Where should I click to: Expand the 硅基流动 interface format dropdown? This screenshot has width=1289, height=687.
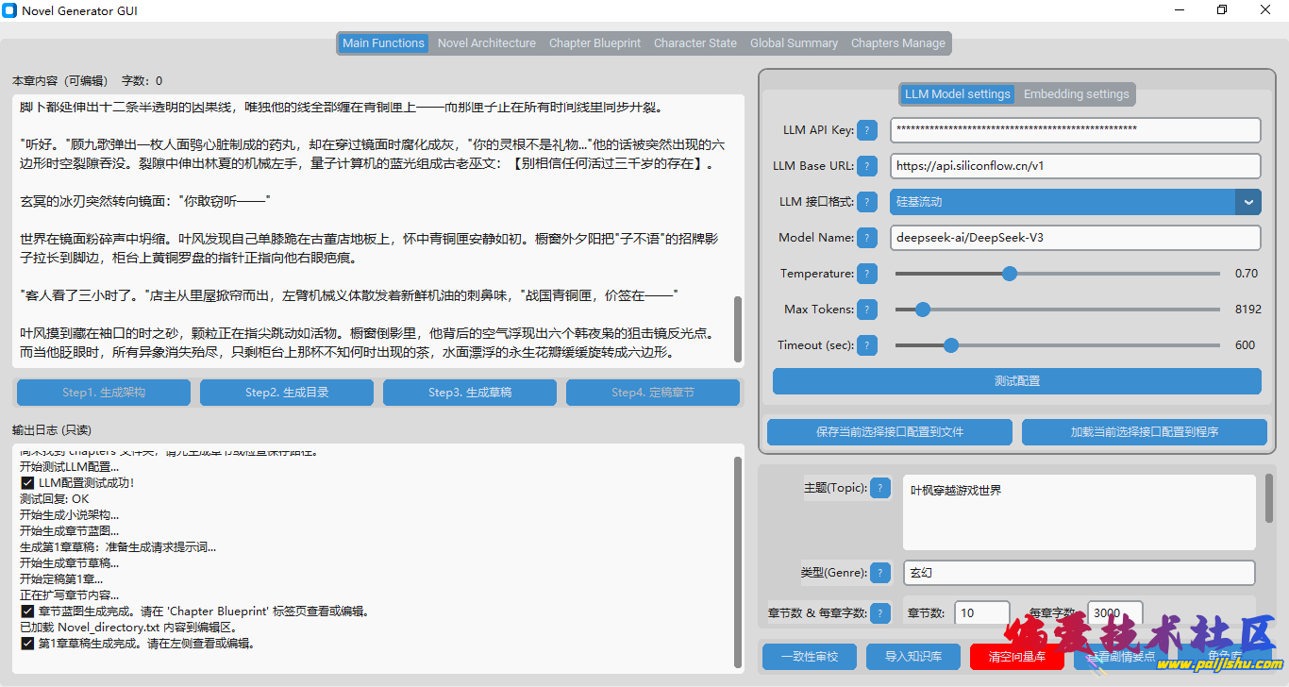1248,202
